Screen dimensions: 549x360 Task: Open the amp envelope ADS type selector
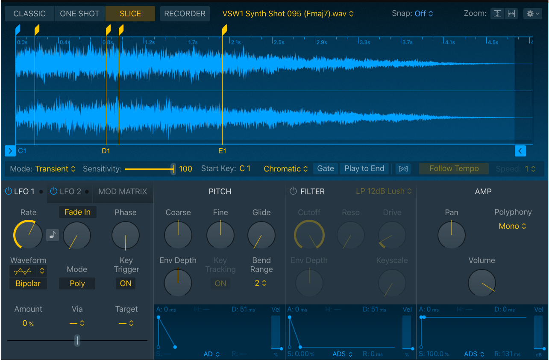click(x=474, y=354)
